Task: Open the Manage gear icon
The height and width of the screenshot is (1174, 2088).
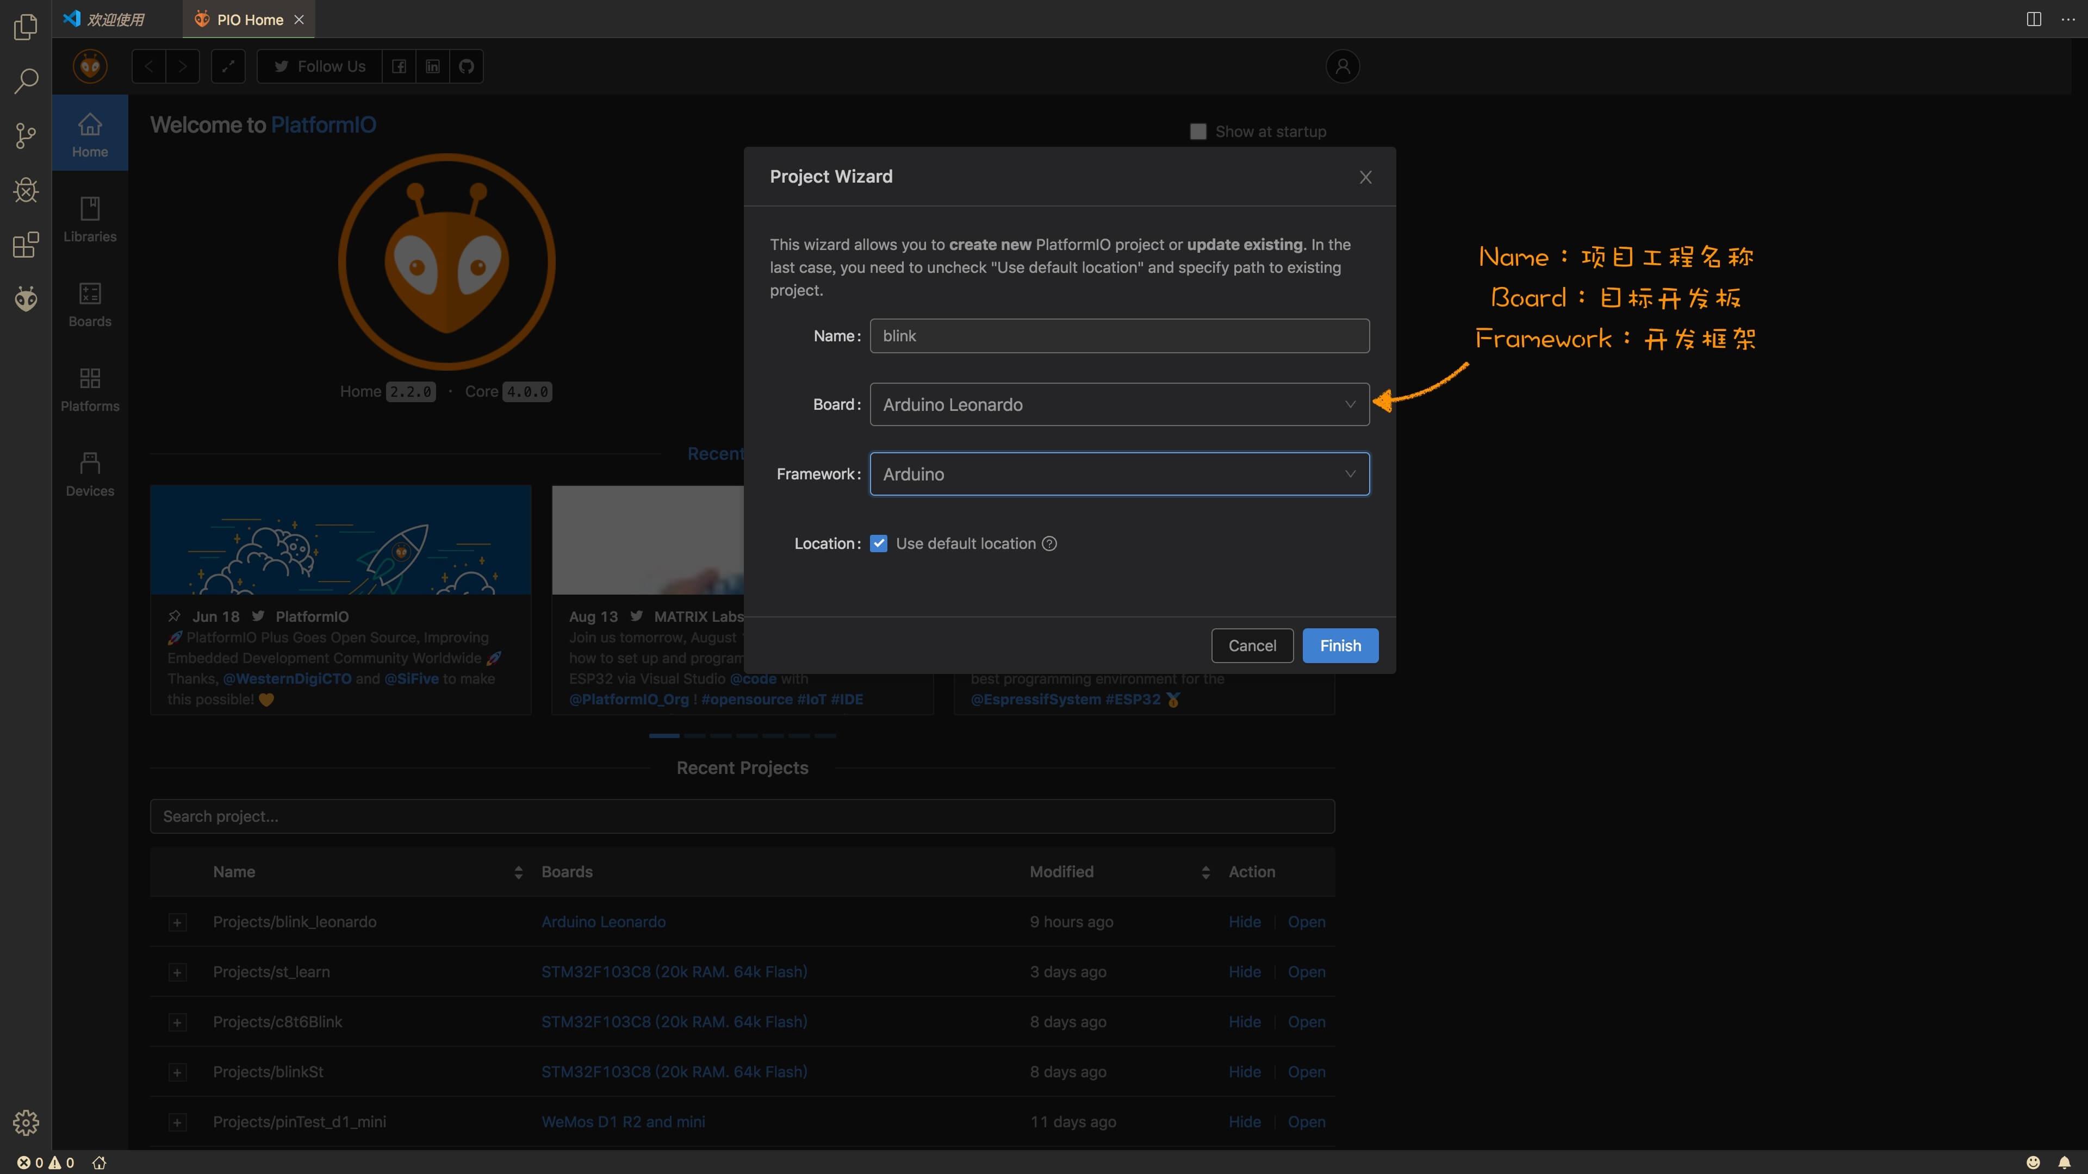Action: (x=26, y=1122)
